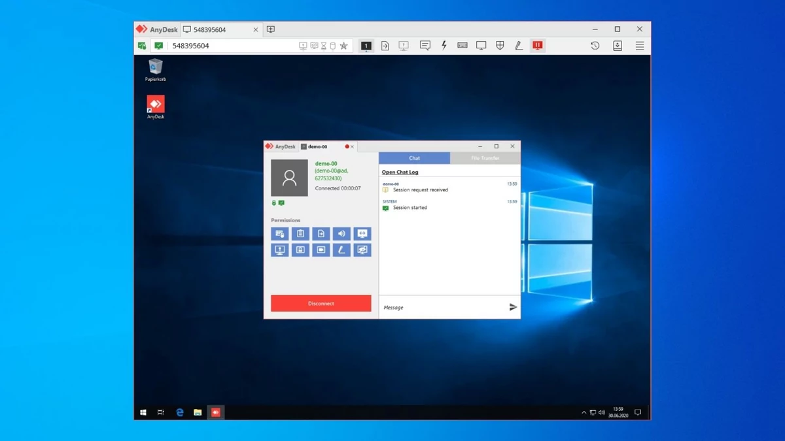The height and width of the screenshot is (441, 785).
Task: Click the red Disconnect button
Action: pyautogui.click(x=321, y=303)
